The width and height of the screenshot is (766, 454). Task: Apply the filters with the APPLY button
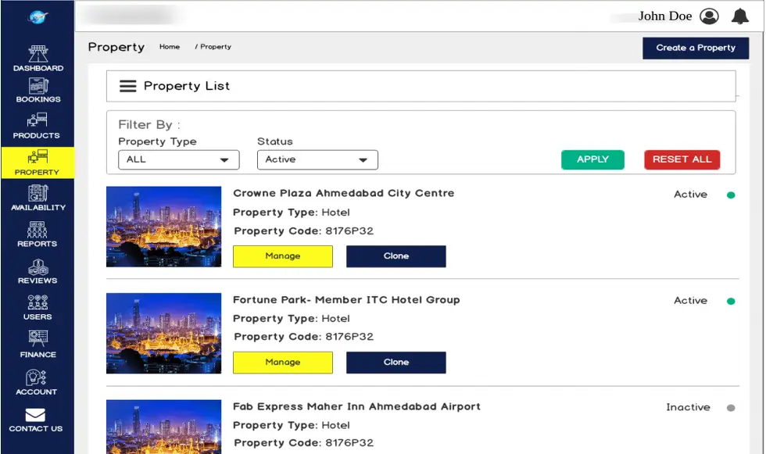(592, 159)
